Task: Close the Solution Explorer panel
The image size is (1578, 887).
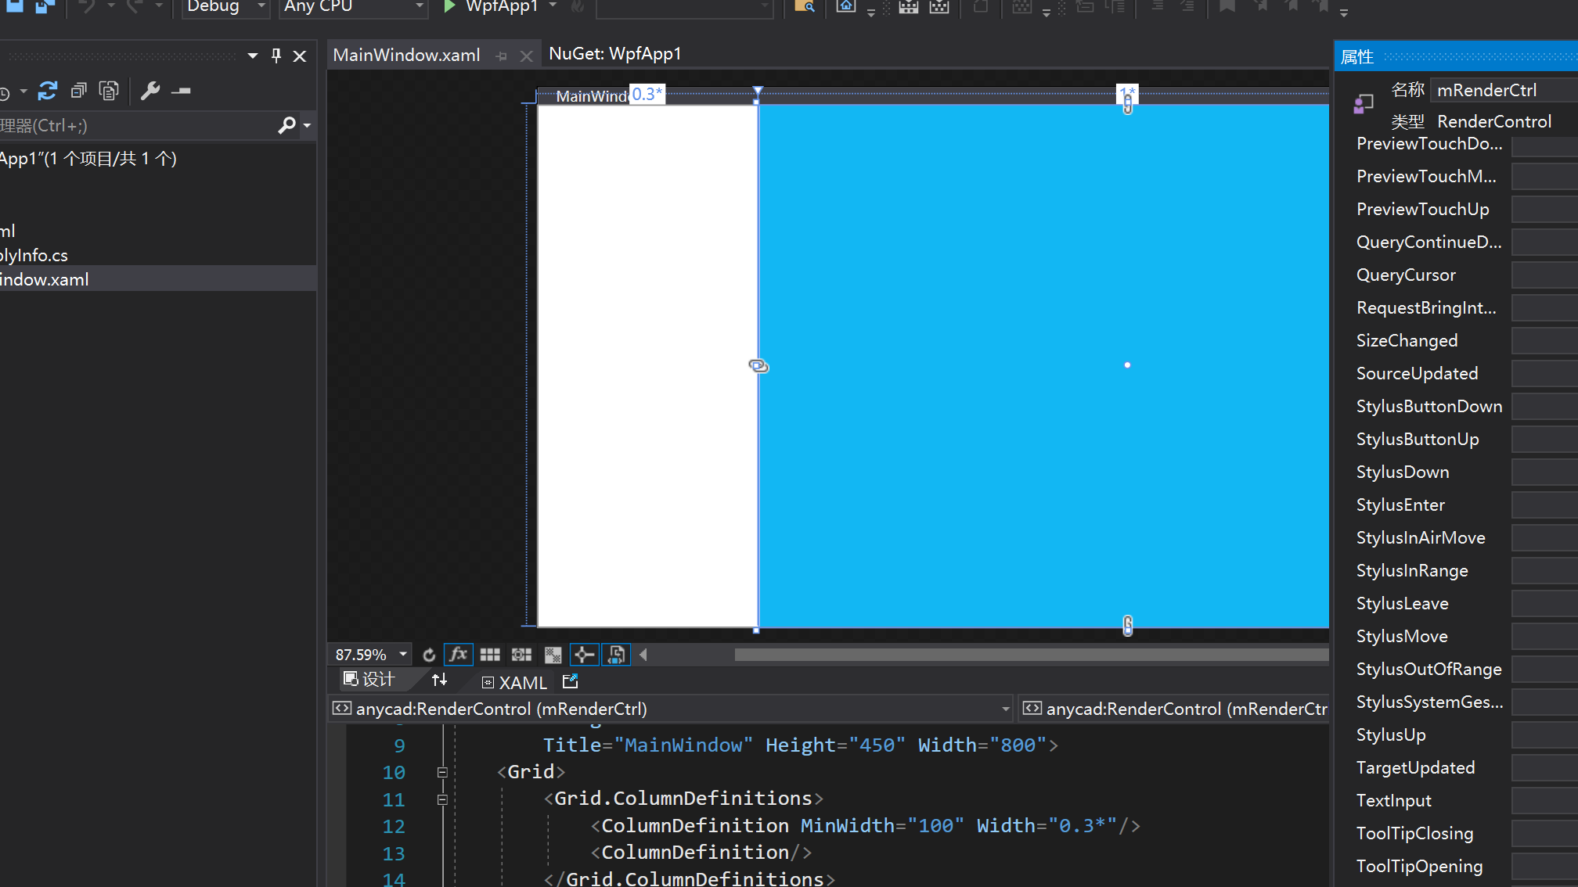Action: pyautogui.click(x=300, y=56)
